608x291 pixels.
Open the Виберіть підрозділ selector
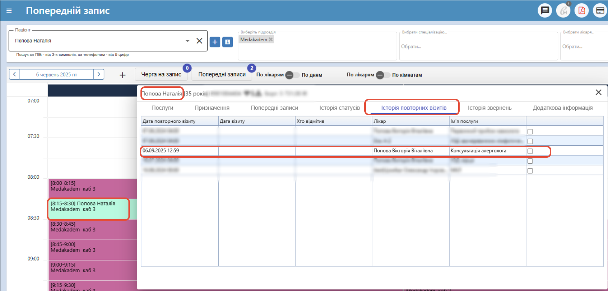[x=317, y=46]
